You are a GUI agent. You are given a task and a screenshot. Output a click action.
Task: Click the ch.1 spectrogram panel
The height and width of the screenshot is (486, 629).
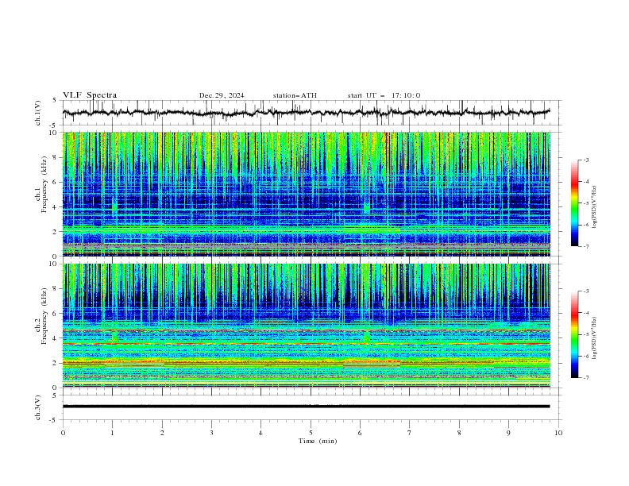coord(306,194)
